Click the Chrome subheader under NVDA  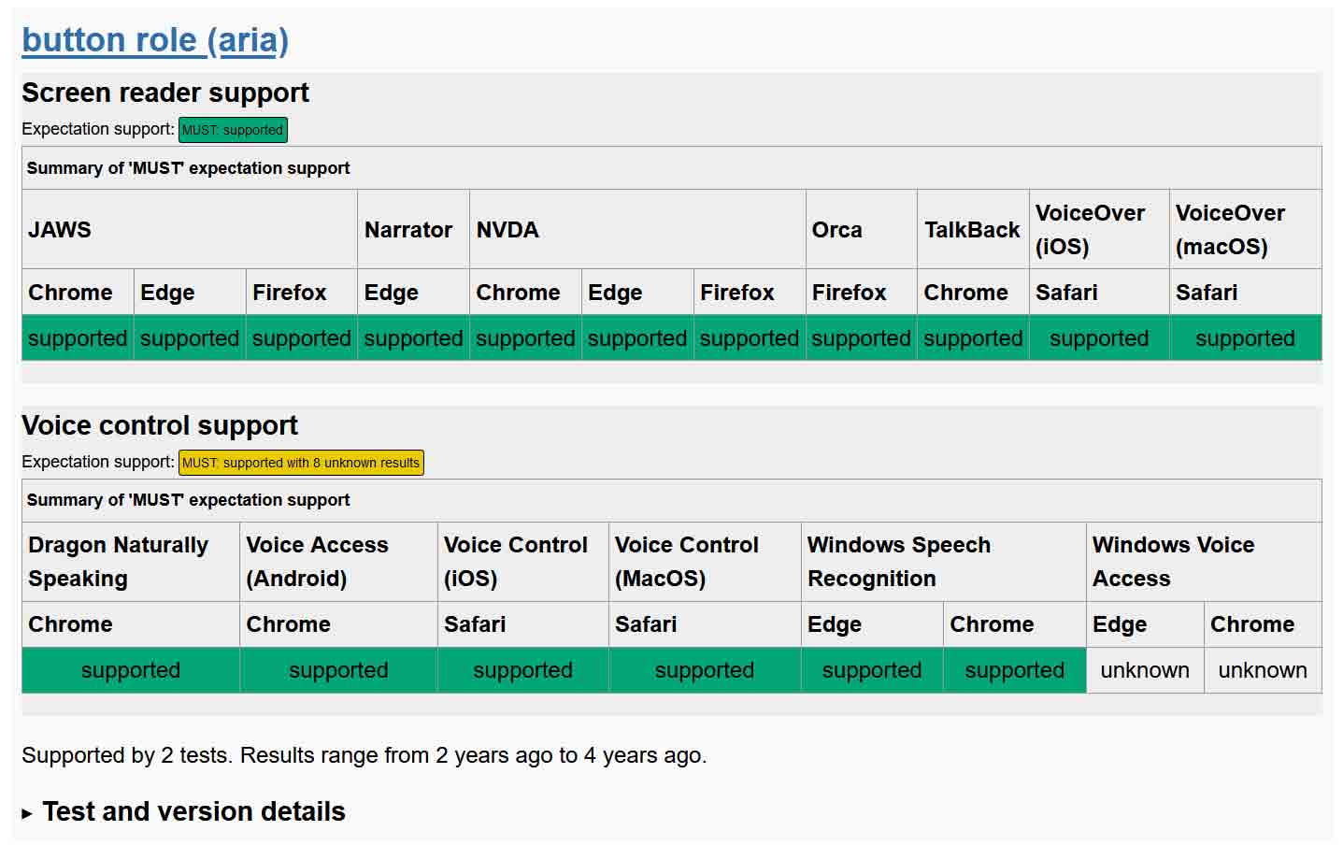click(526, 293)
